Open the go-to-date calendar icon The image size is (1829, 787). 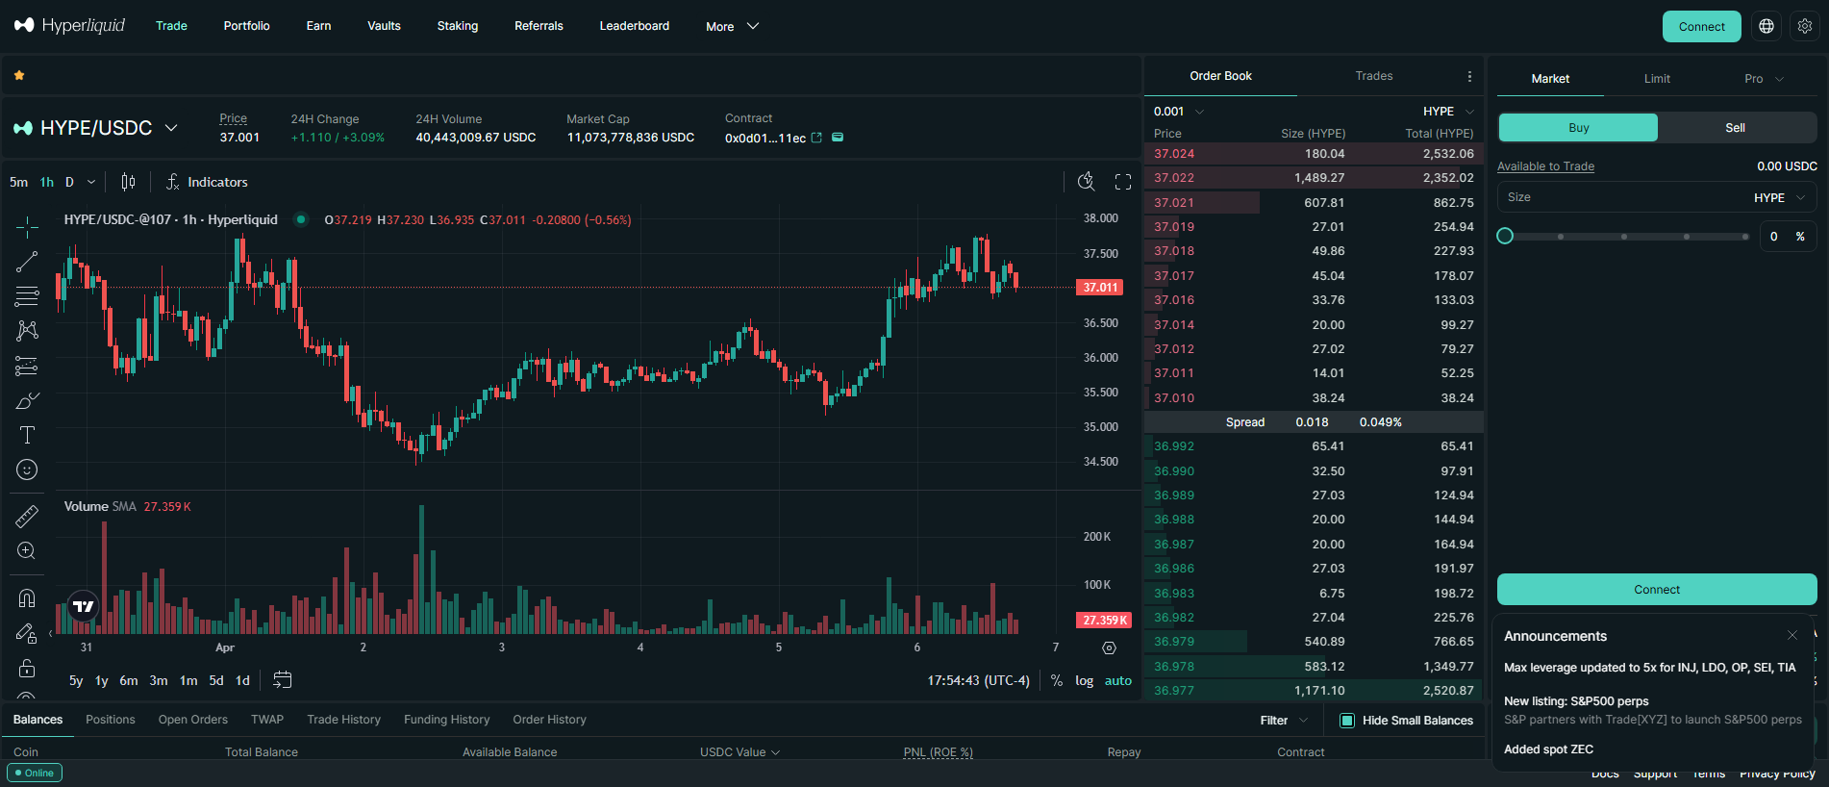pyautogui.click(x=282, y=680)
